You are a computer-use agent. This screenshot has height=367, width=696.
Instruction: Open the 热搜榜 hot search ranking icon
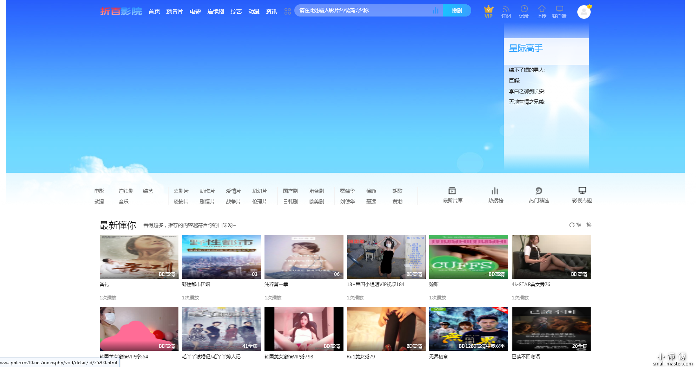coord(495,191)
